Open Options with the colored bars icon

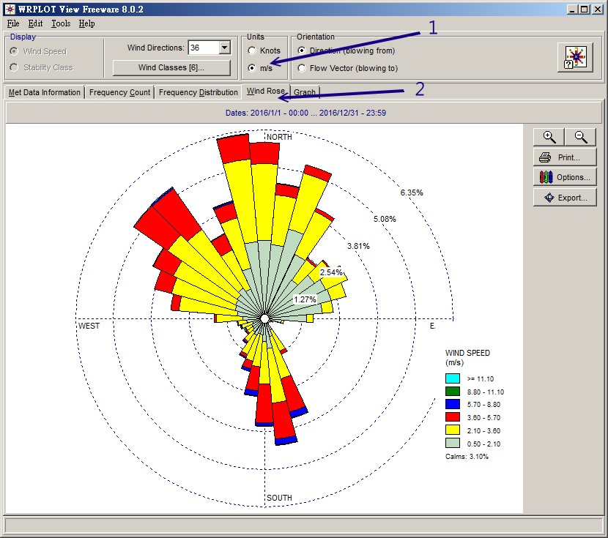point(545,177)
